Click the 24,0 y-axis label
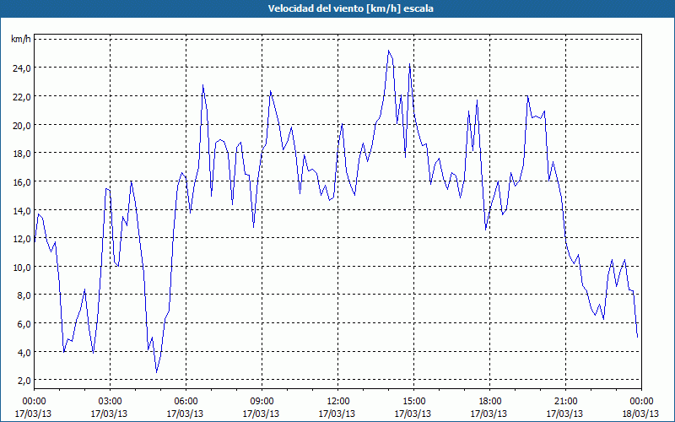The image size is (675, 422). tap(23, 68)
